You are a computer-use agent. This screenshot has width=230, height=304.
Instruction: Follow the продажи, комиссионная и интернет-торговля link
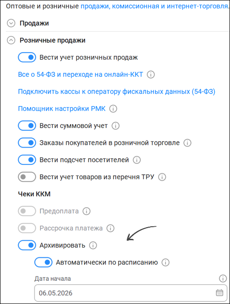pos(154,6)
